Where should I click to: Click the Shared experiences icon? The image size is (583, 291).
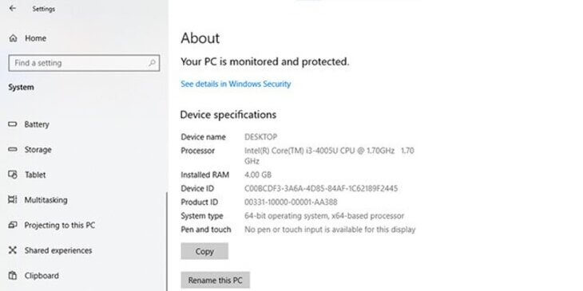[x=13, y=250]
